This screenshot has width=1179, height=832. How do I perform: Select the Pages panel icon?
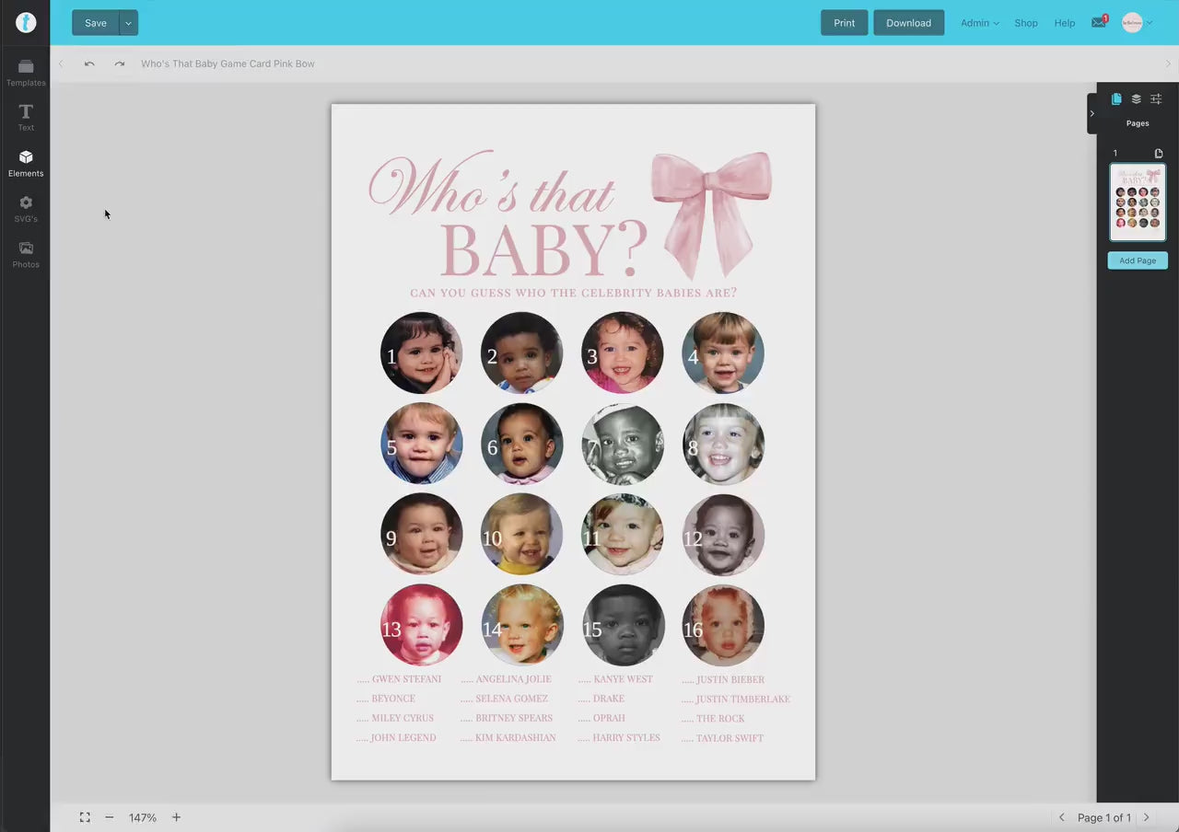click(x=1116, y=99)
